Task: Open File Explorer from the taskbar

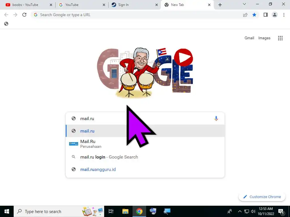Action: (125, 211)
